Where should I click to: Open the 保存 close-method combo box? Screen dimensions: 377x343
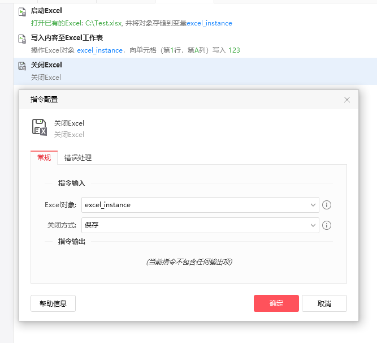[x=200, y=225]
